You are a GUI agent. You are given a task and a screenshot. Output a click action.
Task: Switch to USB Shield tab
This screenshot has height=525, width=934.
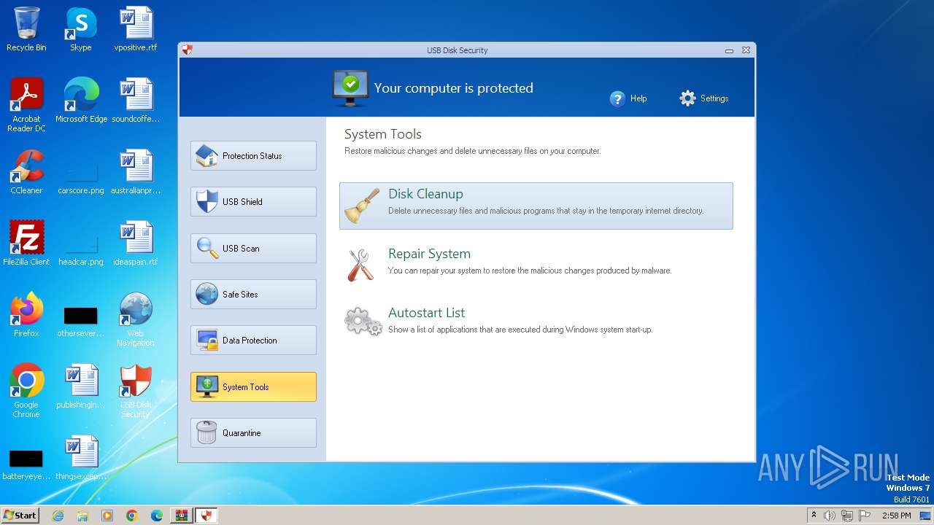point(253,201)
